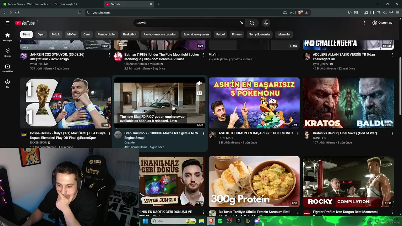Clear the search box text
The width and height of the screenshot is (402, 226).
pos(242,23)
